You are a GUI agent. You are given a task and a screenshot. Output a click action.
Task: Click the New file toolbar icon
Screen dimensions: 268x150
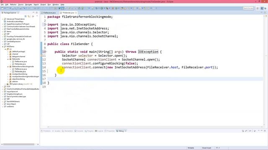[3, 8]
